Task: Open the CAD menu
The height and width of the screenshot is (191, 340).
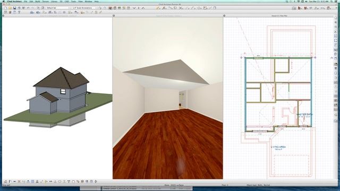Action: click(66, 2)
